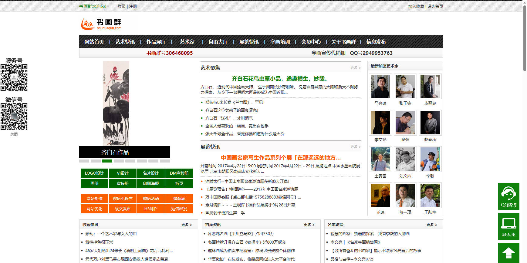Select 艺术家 in the navigation bar
Screen dimensions: 527x263
(x=187, y=42)
